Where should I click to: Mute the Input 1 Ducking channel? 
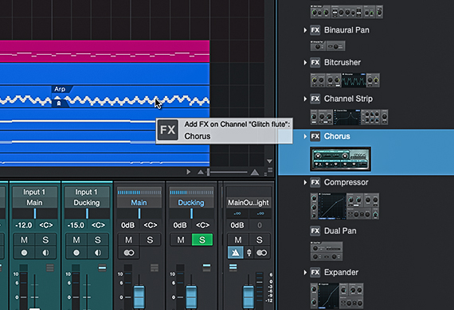point(76,240)
